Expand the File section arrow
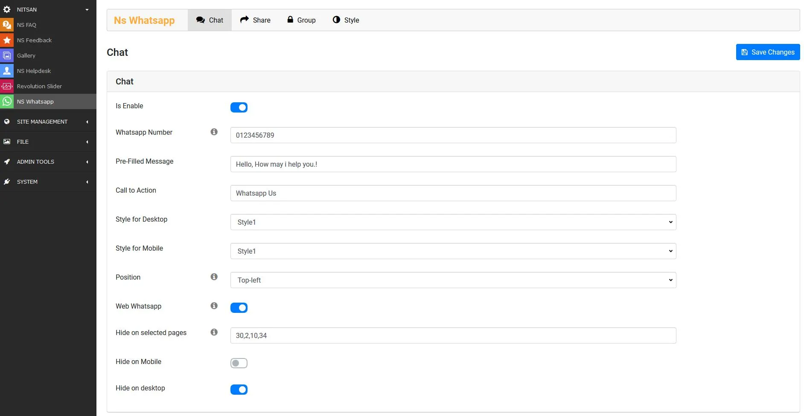804x416 pixels. point(87,142)
